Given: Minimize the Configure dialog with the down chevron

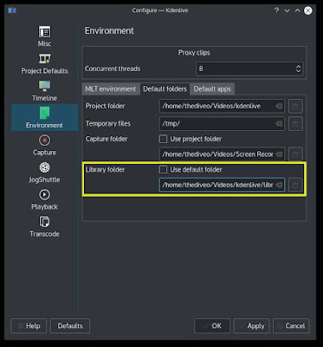Looking at the screenshot, I should click(287, 10).
